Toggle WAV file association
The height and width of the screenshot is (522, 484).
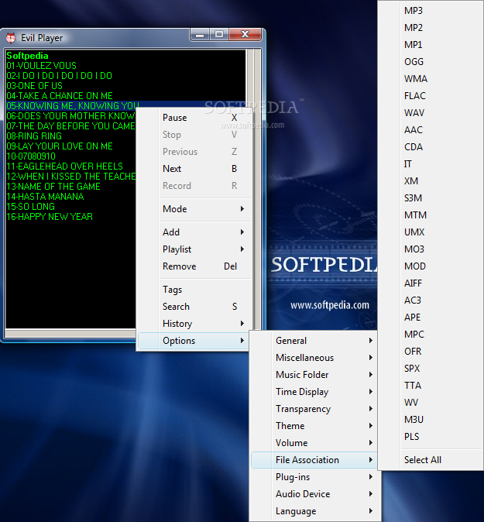[431, 113]
